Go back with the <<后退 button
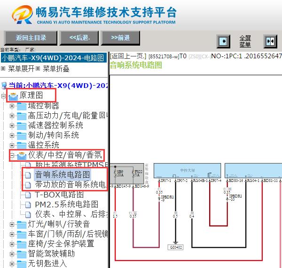This screenshot has height=268, width=282. point(79,38)
